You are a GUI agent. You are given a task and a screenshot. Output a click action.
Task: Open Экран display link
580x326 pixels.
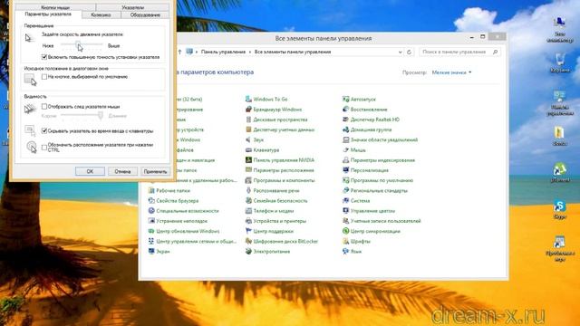(x=163, y=252)
